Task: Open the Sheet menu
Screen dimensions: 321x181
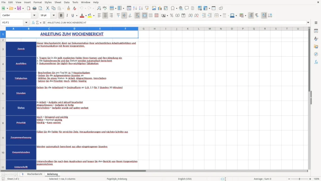Action: (x=58, y=2)
